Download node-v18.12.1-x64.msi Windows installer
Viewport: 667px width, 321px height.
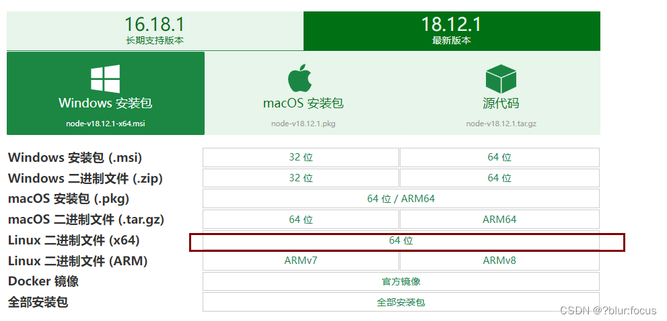point(106,93)
